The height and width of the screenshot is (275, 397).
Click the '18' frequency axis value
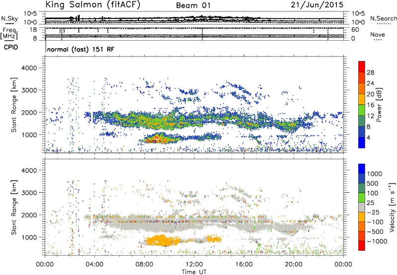33,30
